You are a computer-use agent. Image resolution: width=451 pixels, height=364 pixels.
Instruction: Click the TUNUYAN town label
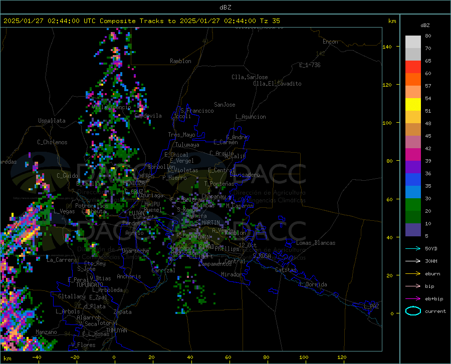[116, 330]
